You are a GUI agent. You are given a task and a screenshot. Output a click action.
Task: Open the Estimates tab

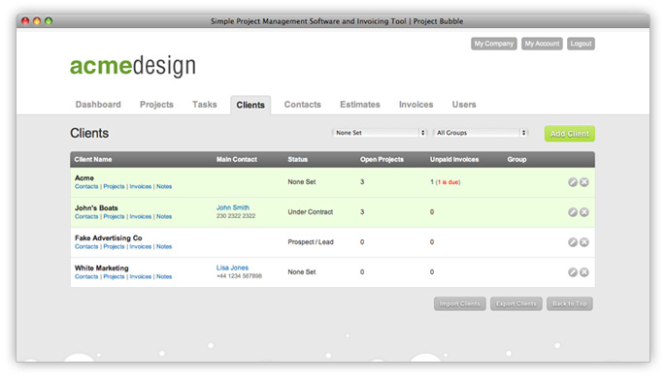360,105
